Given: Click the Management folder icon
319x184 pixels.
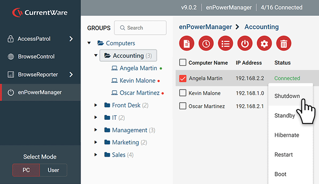Looking at the screenshot, I should pyautogui.click(x=107, y=130).
